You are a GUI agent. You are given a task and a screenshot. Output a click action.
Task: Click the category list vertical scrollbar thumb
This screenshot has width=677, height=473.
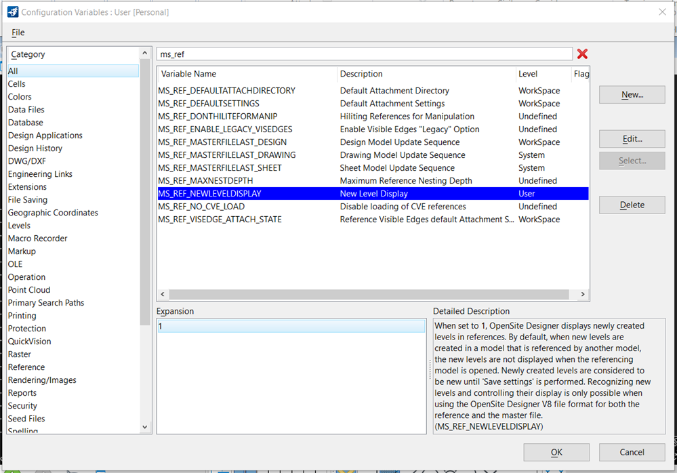click(144, 192)
